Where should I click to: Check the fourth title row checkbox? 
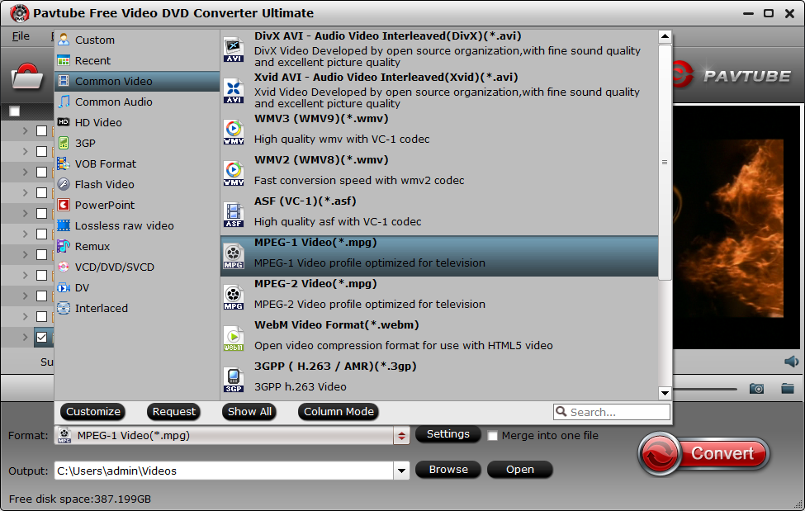41,192
